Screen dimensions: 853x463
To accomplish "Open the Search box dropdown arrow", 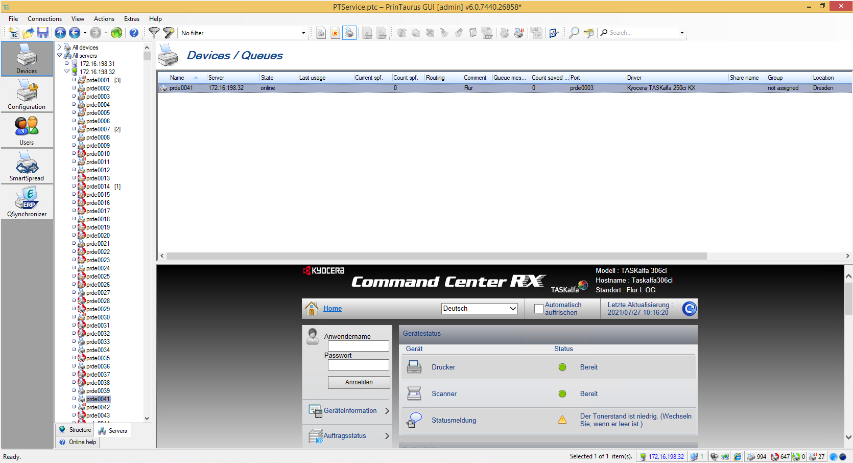I will (x=682, y=33).
